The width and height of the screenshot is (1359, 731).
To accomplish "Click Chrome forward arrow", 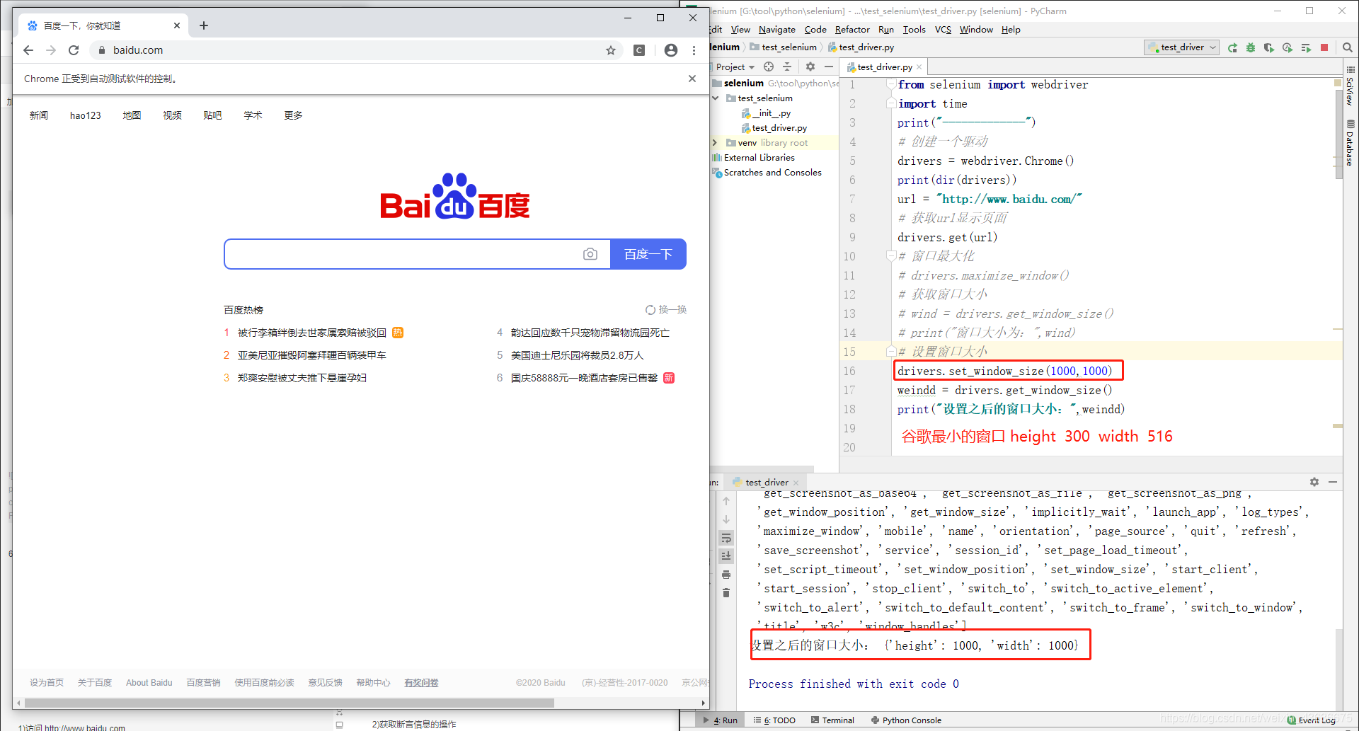I will pos(51,50).
